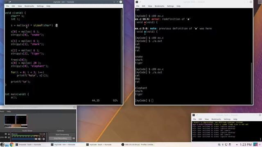262x147 pixels.
Task: Open View menu in bash Konsole window
Action: point(150,6)
